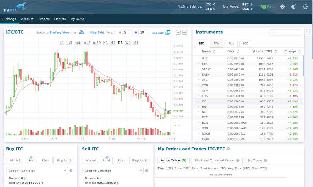Image resolution: width=313 pixels, height=187 pixels.
Task: Sort instruments by Price arrows
Action: (x=238, y=51)
